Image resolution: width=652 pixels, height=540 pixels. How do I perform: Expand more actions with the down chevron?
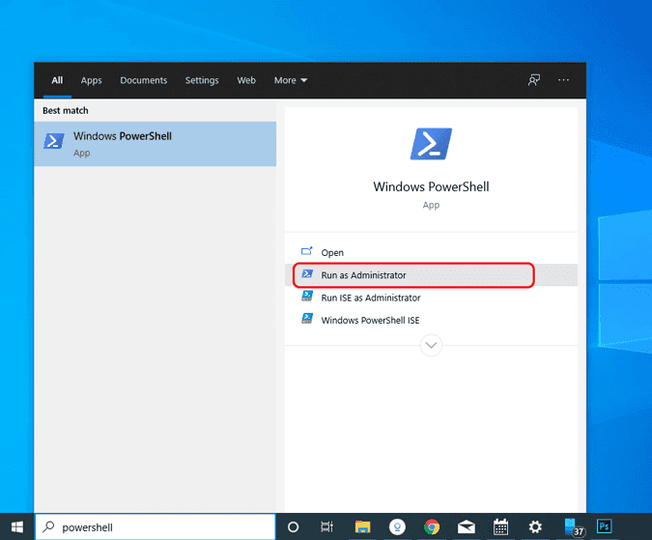(x=431, y=345)
